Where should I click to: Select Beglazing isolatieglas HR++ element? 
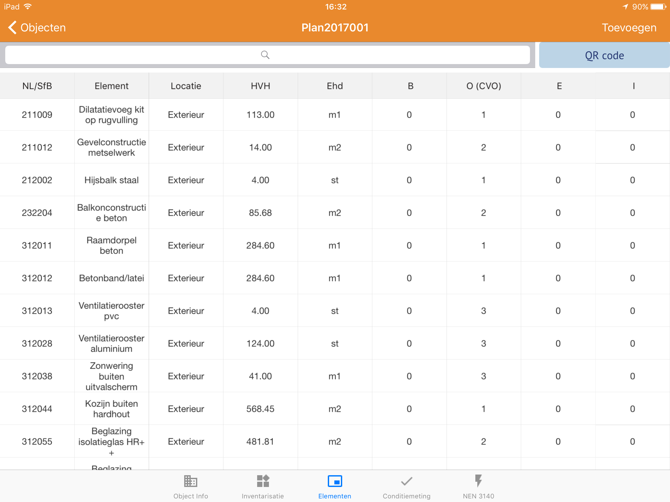pyautogui.click(x=112, y=442)
